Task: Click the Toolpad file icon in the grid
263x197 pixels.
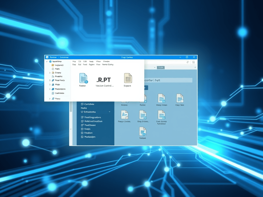Action: [143, 132]
